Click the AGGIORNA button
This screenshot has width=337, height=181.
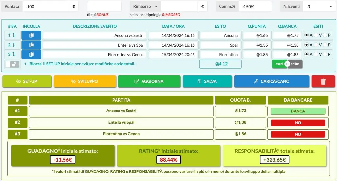point(149,81)
